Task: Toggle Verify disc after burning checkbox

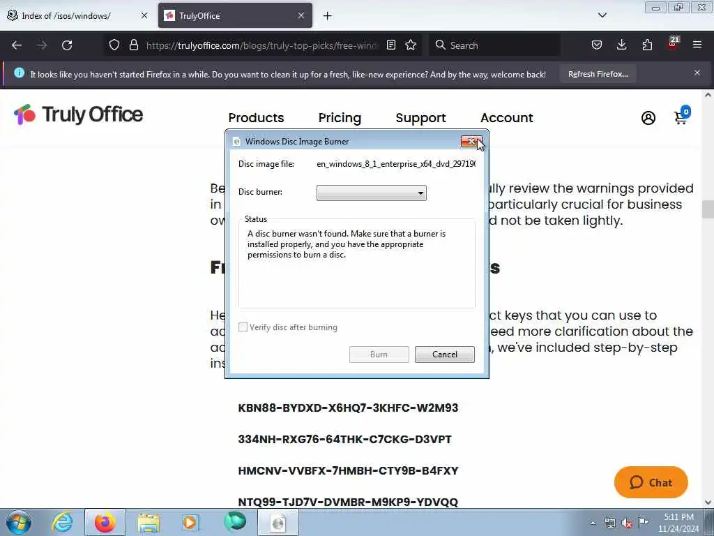Action: tap(243, 327)
